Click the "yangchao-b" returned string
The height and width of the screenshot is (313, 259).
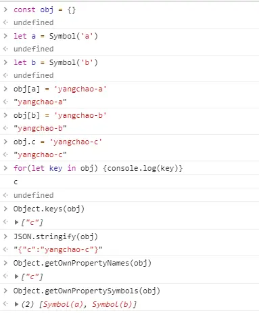pyautogui.click(x=40, y=128)
